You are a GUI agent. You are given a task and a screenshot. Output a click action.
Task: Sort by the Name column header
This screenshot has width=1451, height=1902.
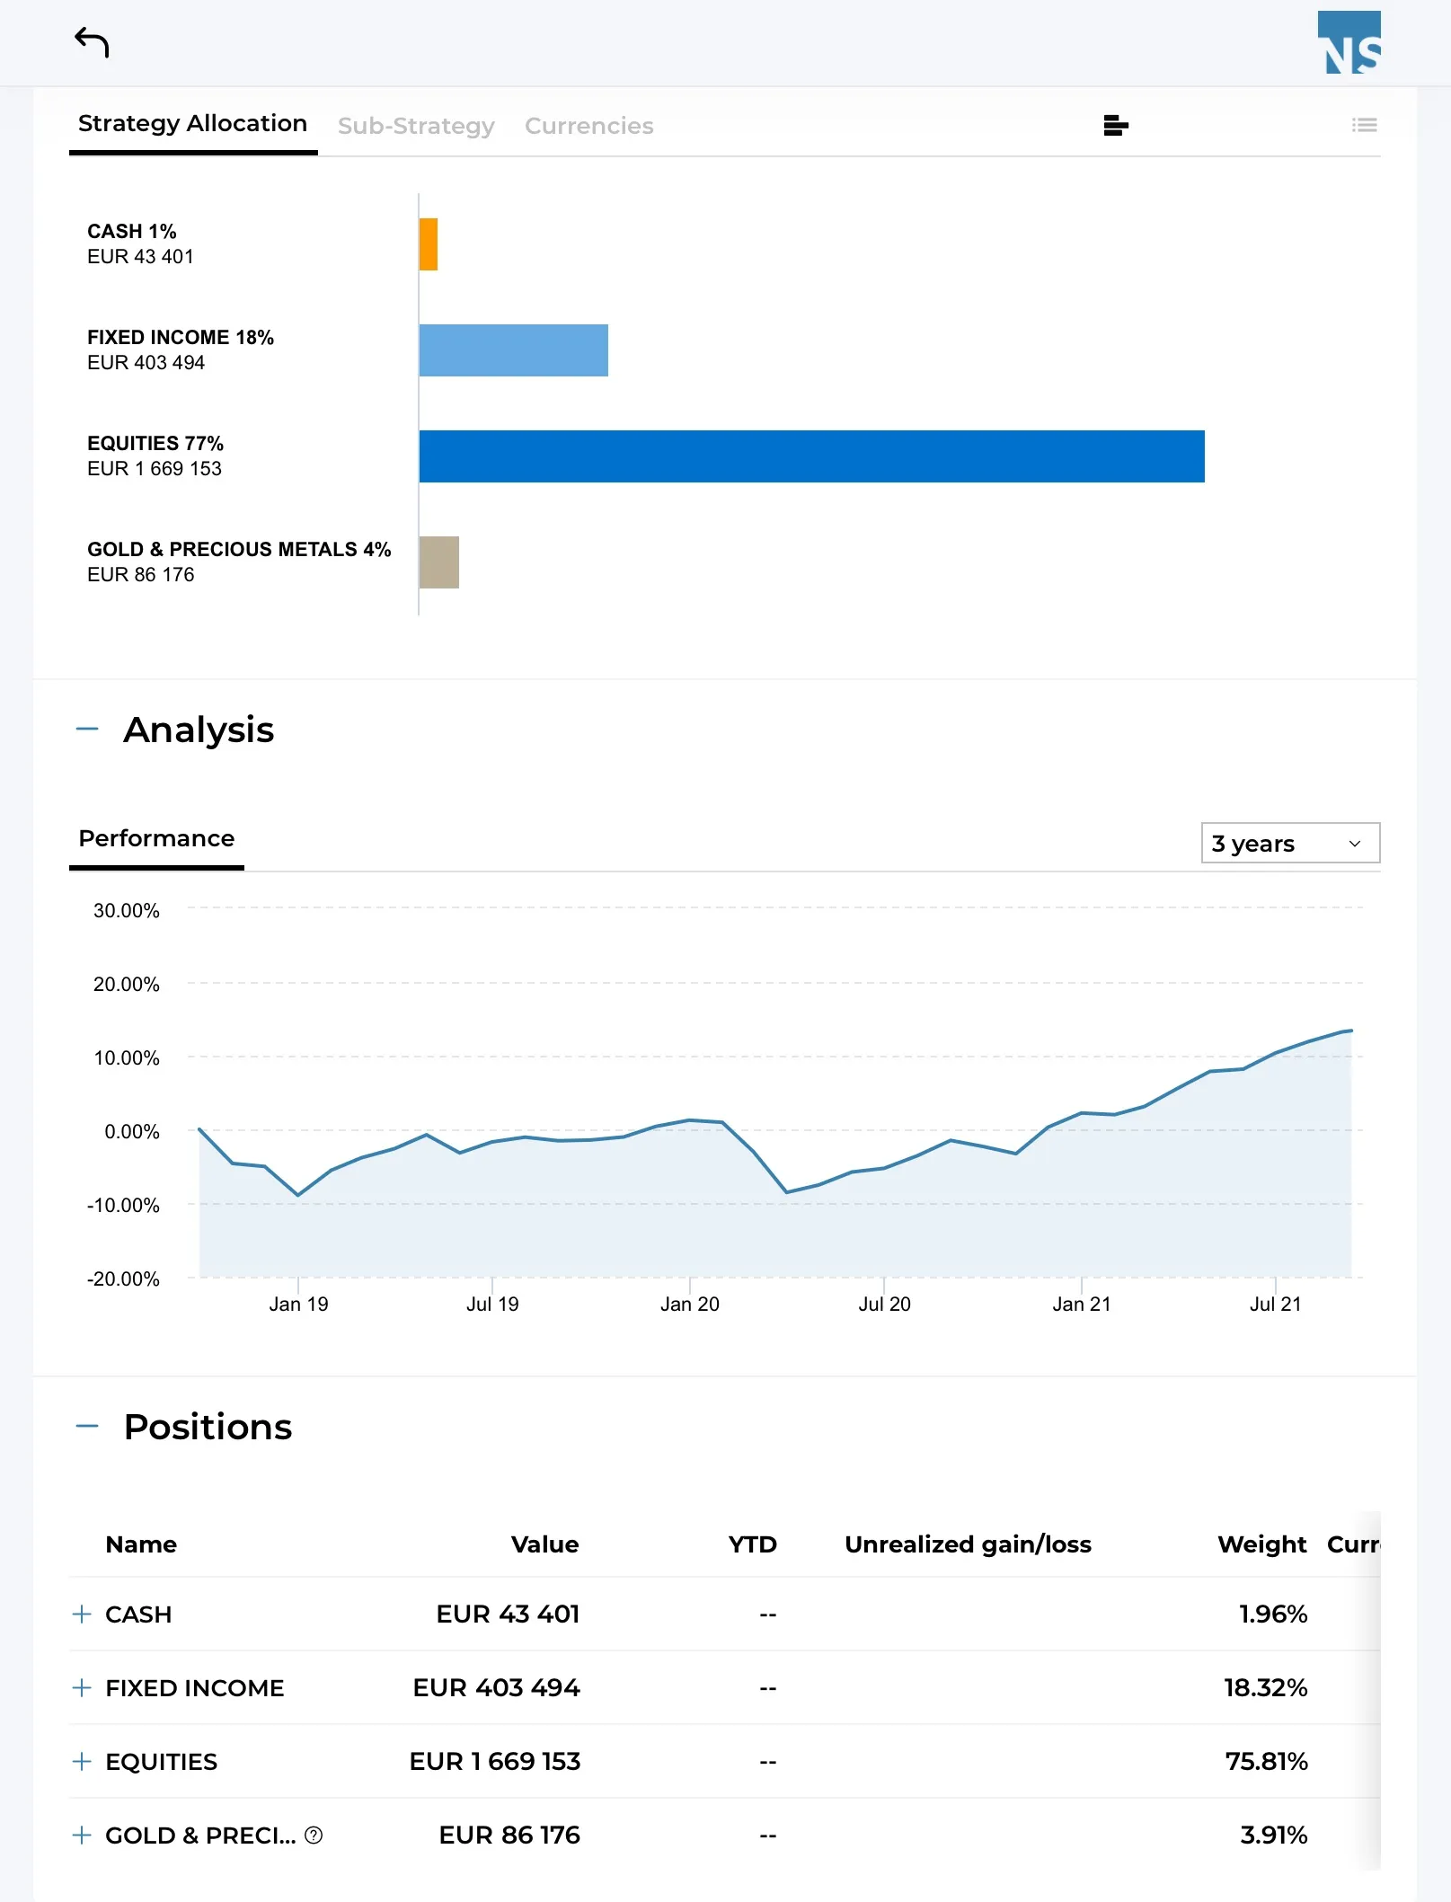141,1544
